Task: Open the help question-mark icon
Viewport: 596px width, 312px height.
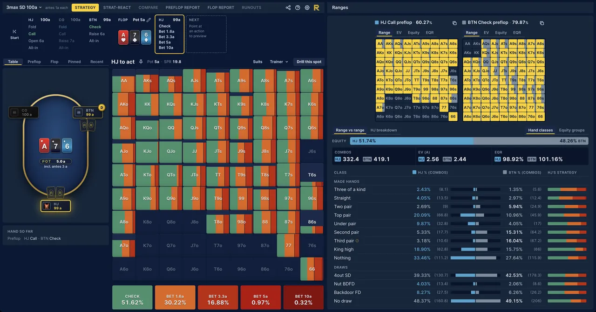Action: click(298, 7)
